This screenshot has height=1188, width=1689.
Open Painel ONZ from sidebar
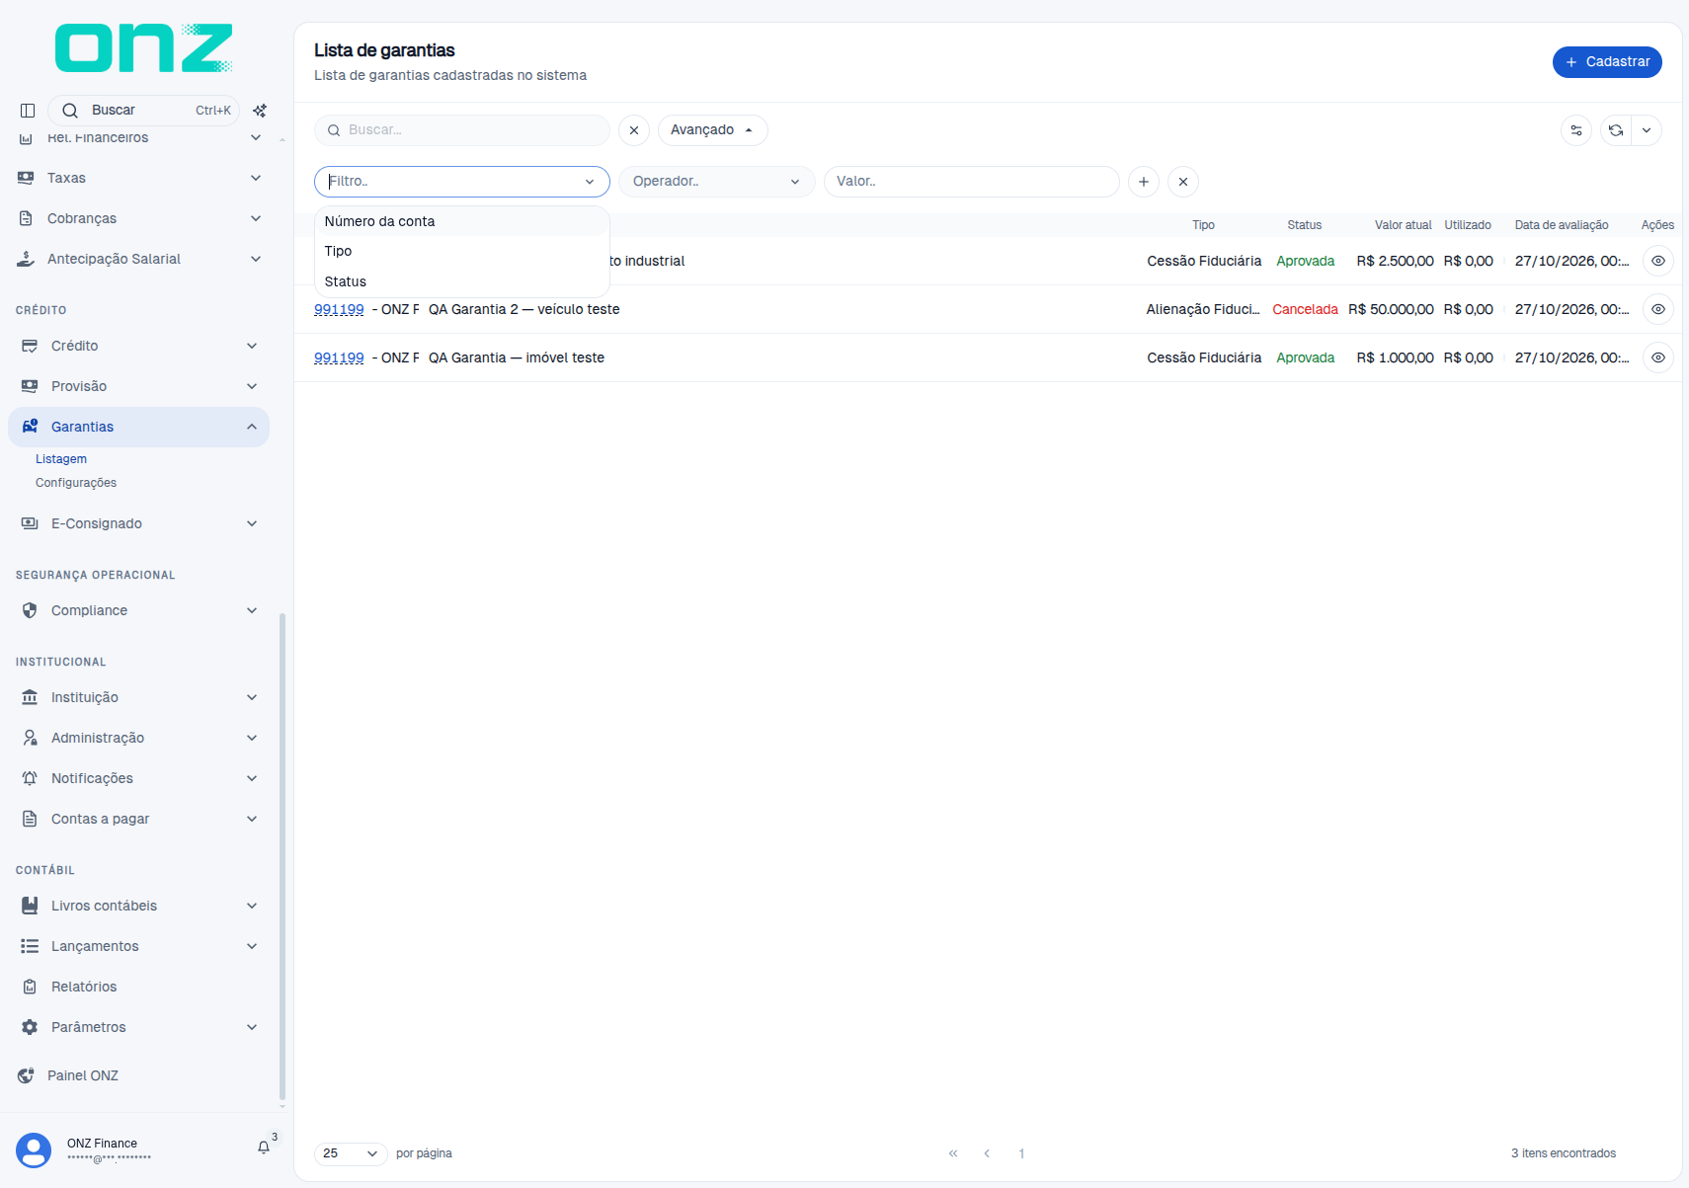138,1075
